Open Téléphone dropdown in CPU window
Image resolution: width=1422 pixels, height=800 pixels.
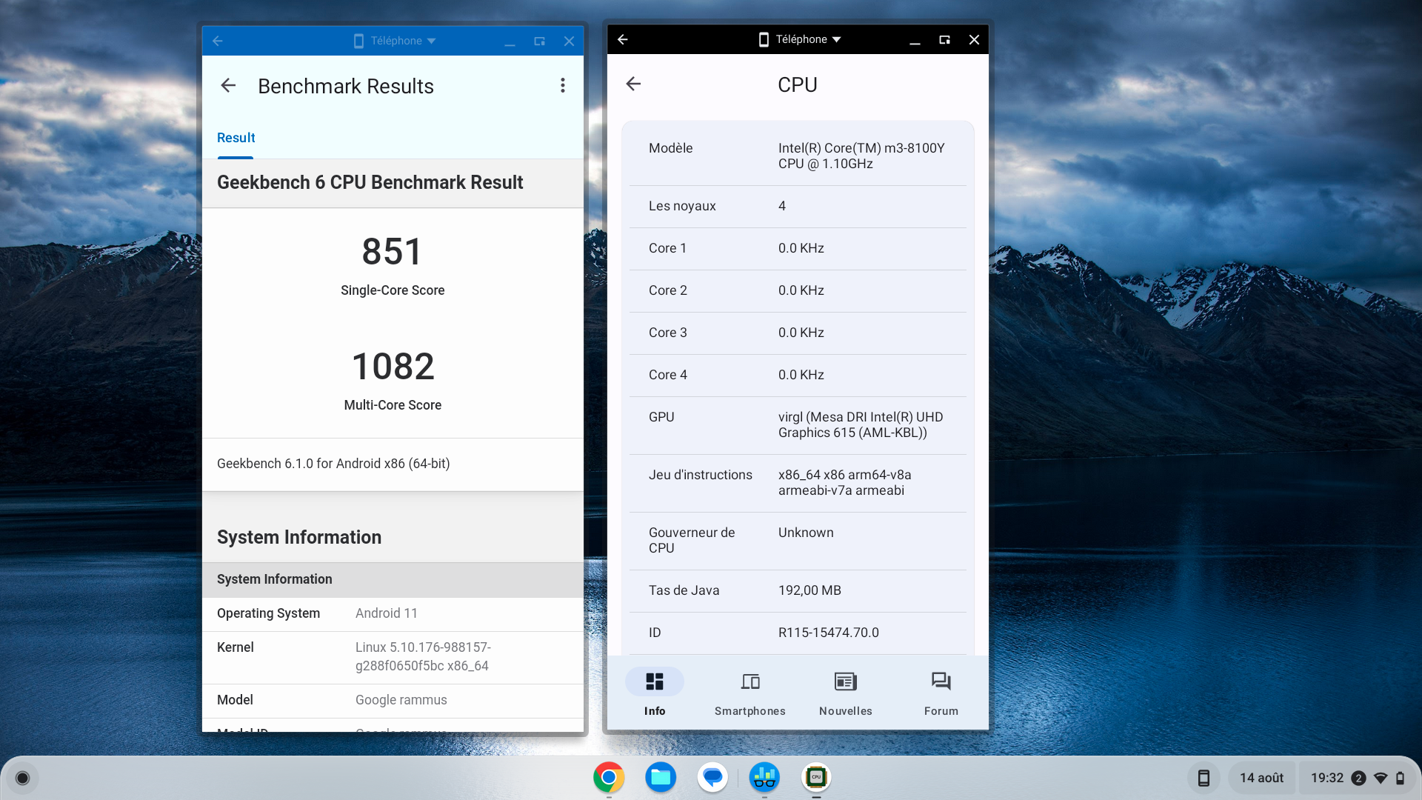[x=800, y=39]
